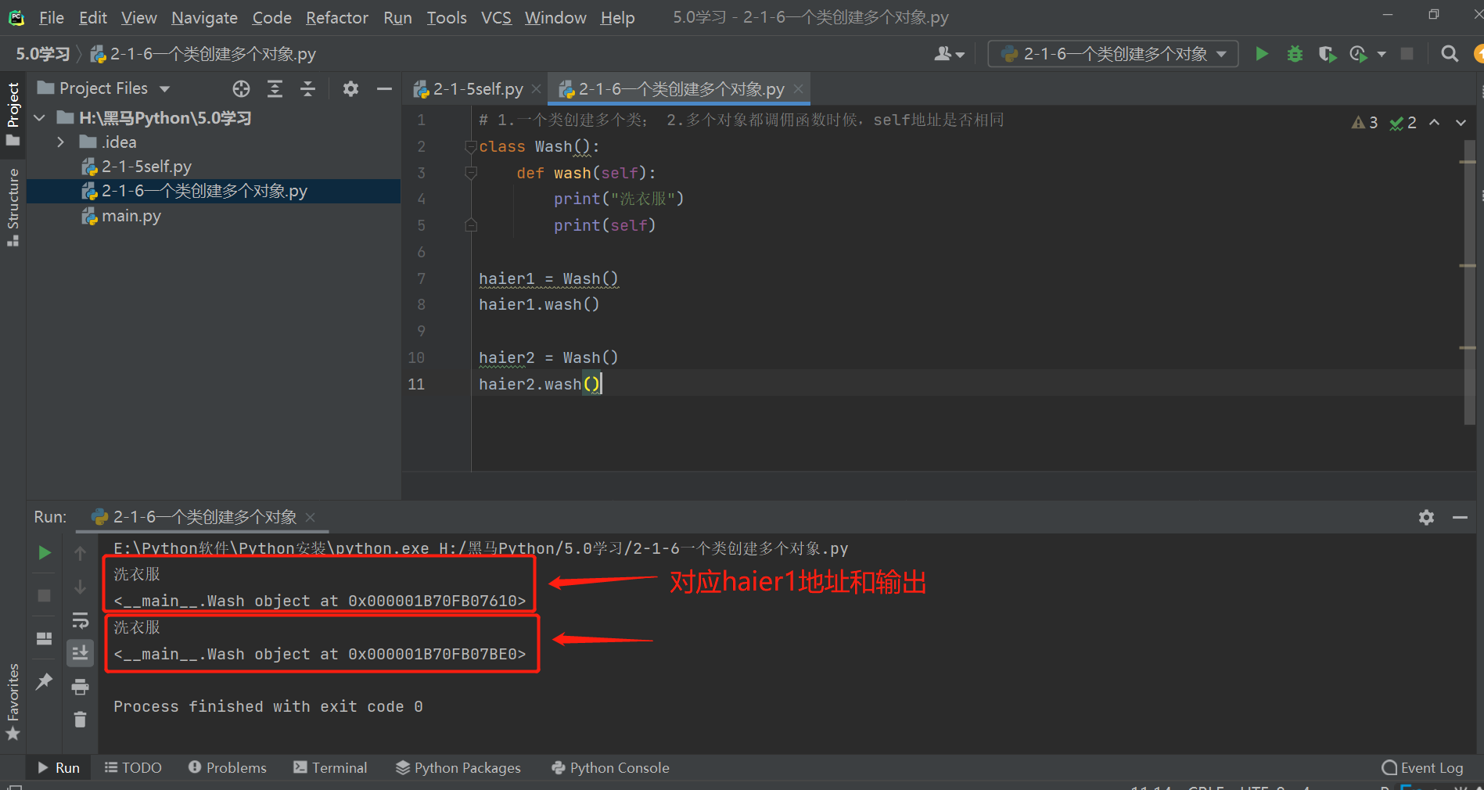Pin the Run tab
This screenshot has height=790, width=1484.
45,681
